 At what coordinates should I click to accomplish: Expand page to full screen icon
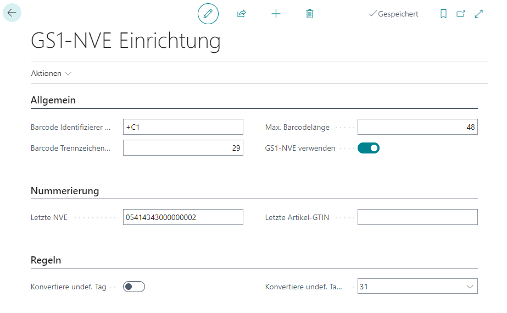(478, 14)
